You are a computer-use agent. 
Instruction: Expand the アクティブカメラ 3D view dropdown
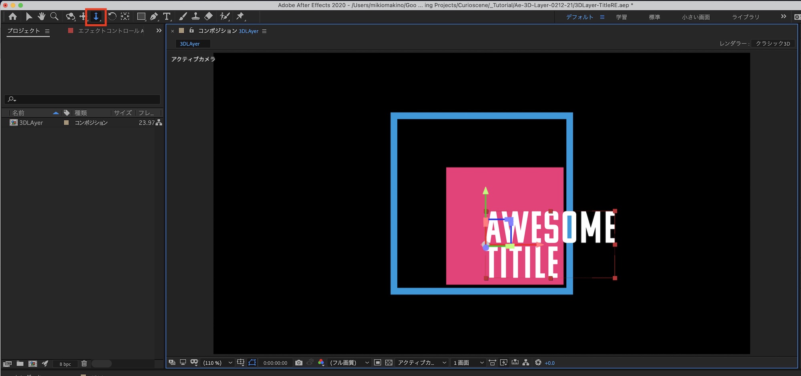(421, 363)
